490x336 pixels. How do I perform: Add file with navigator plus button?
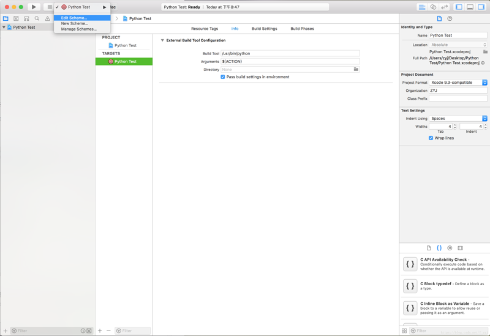[6, 330]
